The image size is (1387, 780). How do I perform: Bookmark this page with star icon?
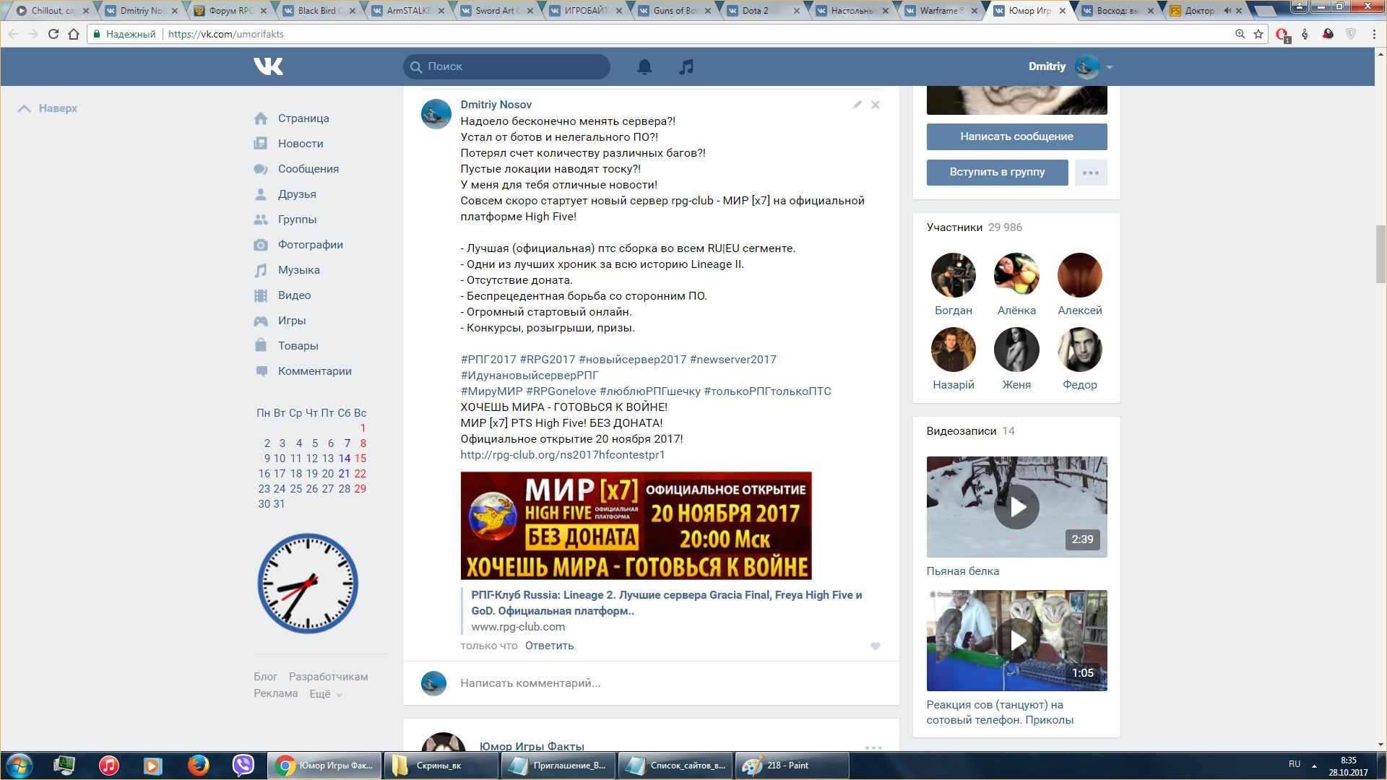[1258, 34]
